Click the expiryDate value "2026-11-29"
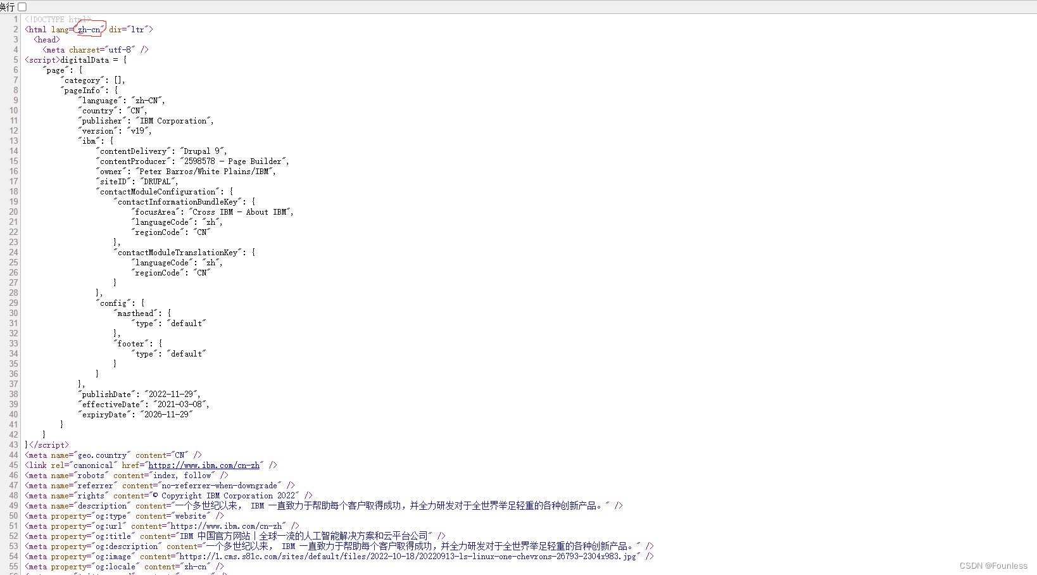This screenshot has width=1037, height=575. coord(167,415)
